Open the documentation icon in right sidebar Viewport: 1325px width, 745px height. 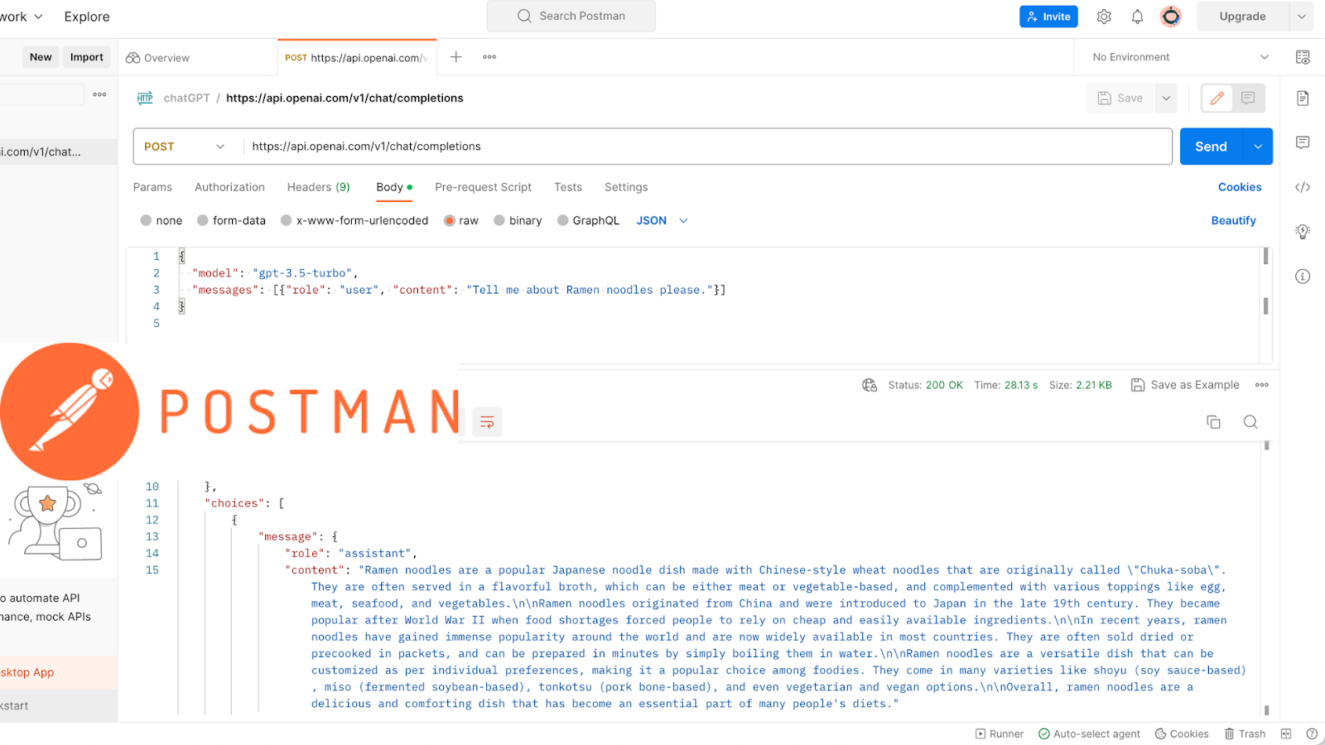point(1303,98)
